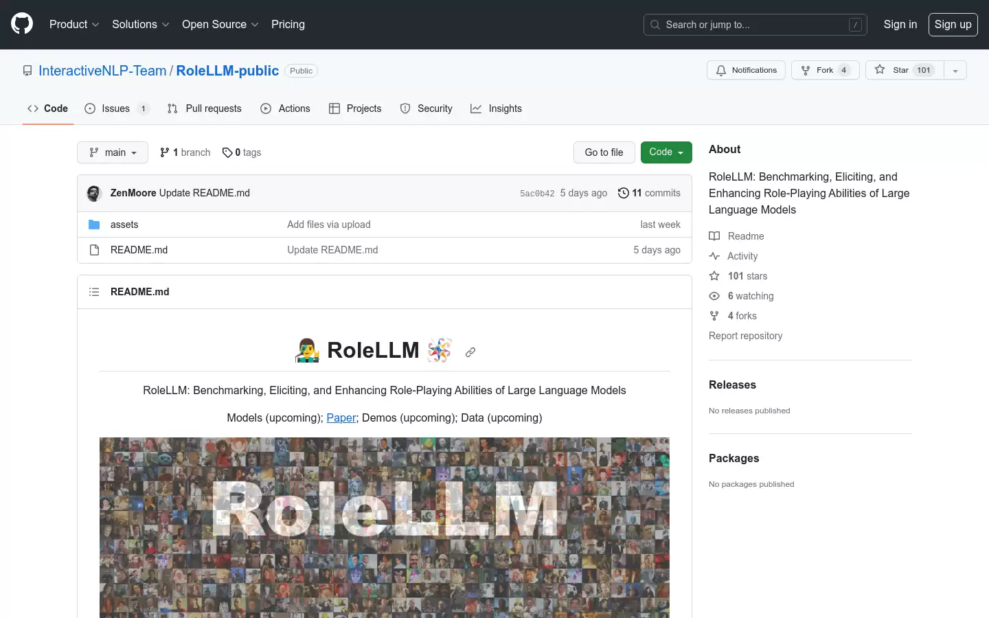This screenshot has height=618, width=989.
Task: Expand the green Code download dropdown
Action: click(x=666, y=152)
